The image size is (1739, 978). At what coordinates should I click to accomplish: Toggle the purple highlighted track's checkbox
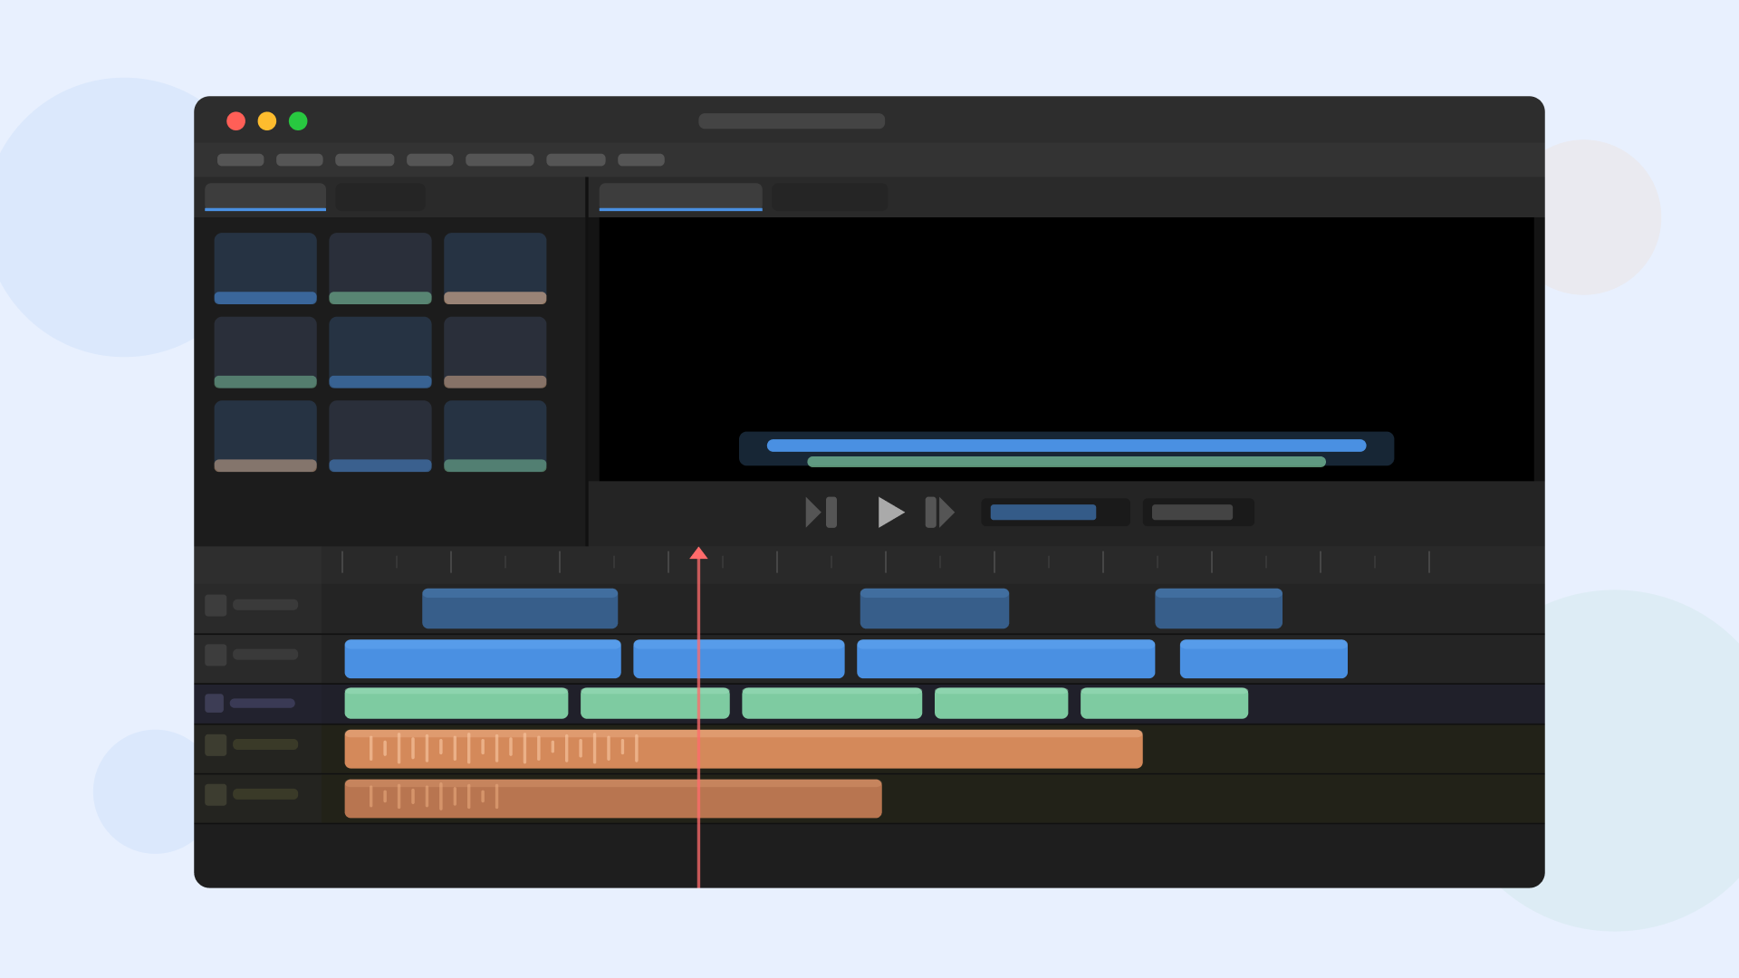click(x=215, y=704)
